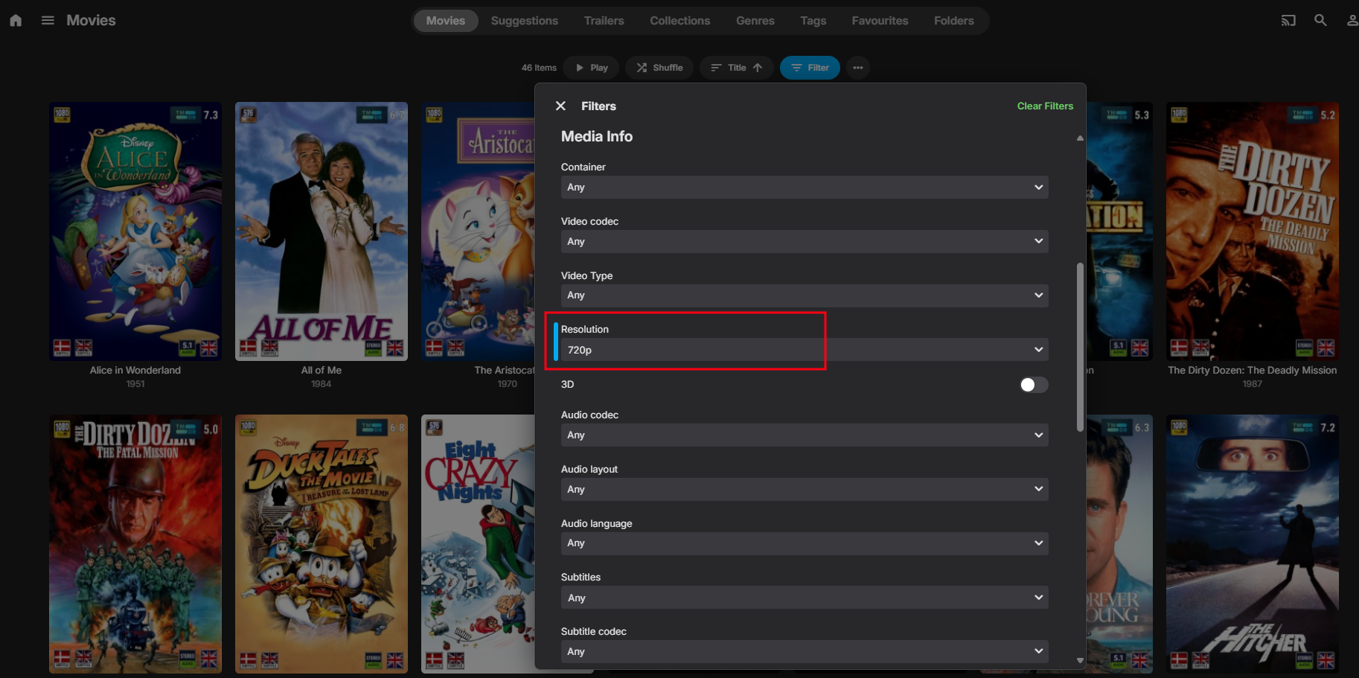Viewport: 1359px width, 678px height.
Task: Change sort order via Title button
Action: pos(737,68)
